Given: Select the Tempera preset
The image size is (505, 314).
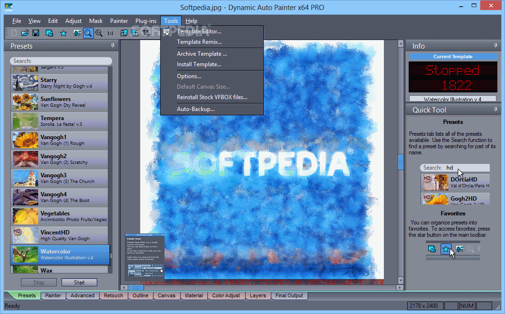Looking at the screenshot, I should click(60, 121).
